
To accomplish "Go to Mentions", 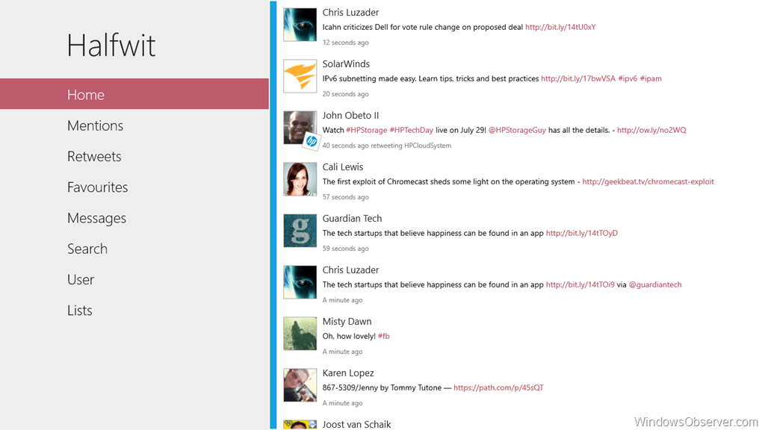I will 95,125.
